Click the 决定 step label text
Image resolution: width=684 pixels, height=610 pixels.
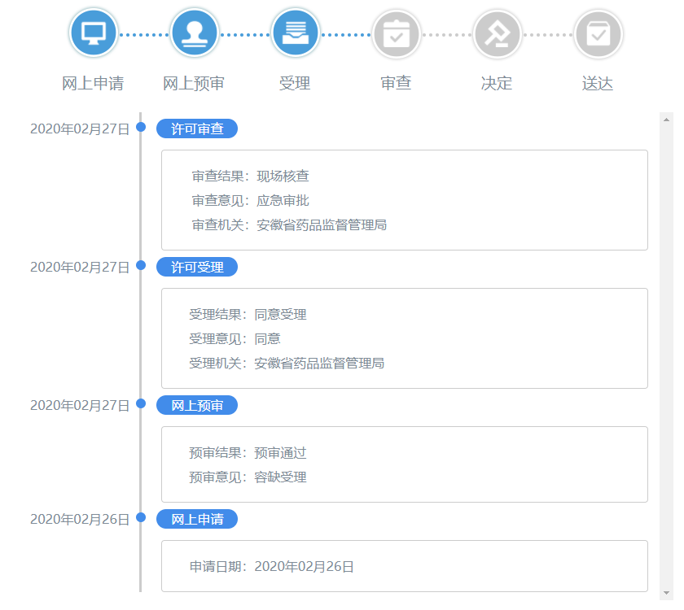(497, 83)
